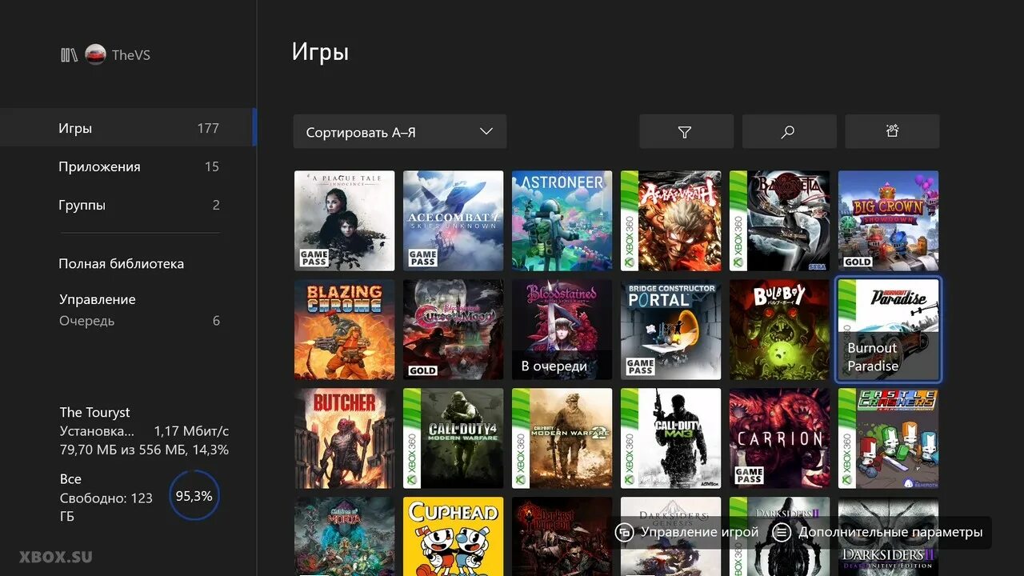The height and width of the screenshot is (576, 1024).
Task: Open the Butcher game tile
Action: [344, 438]
